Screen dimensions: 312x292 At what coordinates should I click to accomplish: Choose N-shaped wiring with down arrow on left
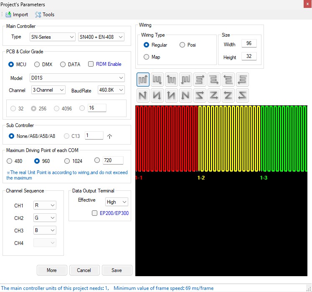pos(185,95)
